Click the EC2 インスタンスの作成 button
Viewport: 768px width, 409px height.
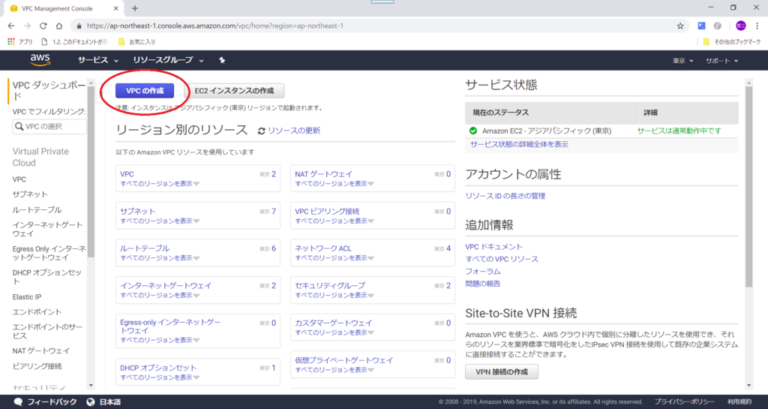(x=234, y=91)
